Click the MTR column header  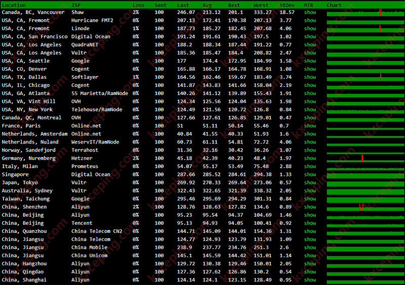308,5
